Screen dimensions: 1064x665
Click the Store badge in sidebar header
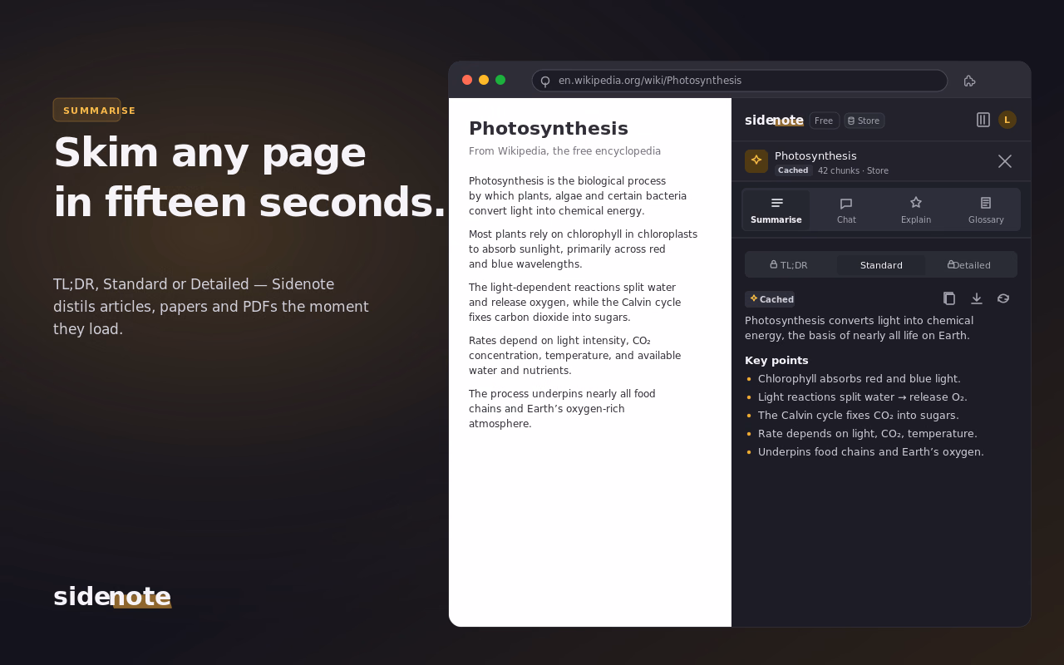point(864,121)
